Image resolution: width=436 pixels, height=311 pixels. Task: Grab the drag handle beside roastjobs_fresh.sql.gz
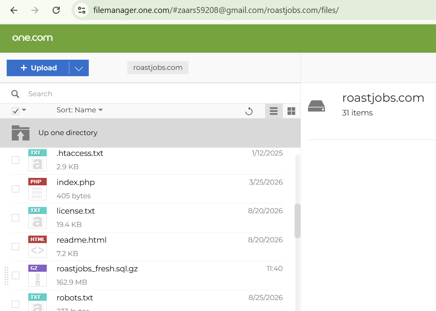click(x=6, y=276)
